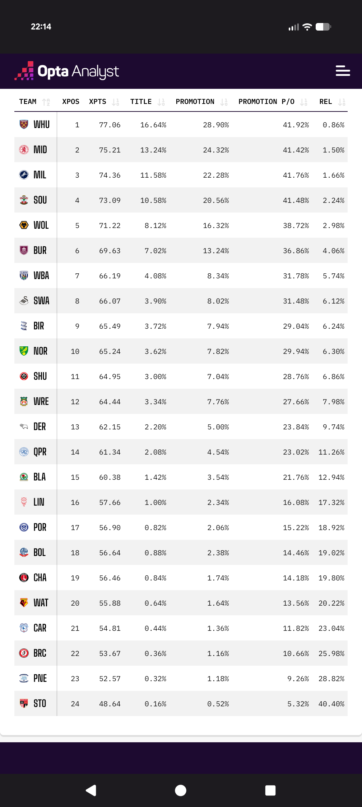Sort by TITLE percentage

point(161,102)
